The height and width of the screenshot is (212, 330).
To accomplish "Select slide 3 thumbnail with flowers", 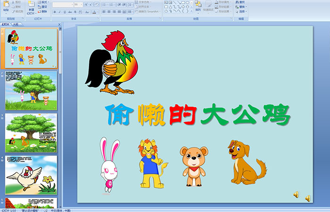I will tap(31, 133).
